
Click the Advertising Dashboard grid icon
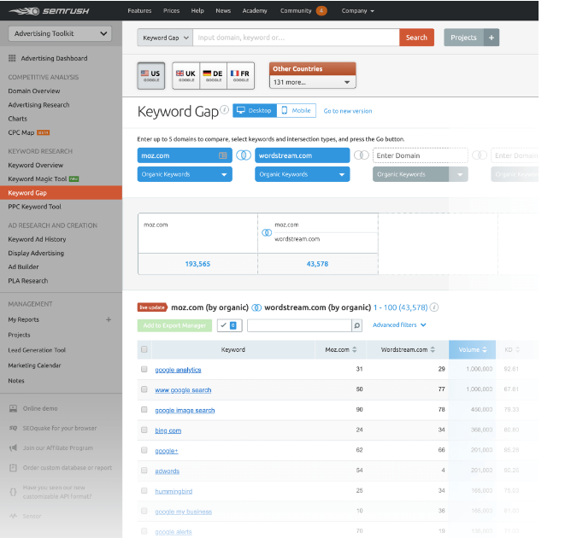(x=12, y=58)
